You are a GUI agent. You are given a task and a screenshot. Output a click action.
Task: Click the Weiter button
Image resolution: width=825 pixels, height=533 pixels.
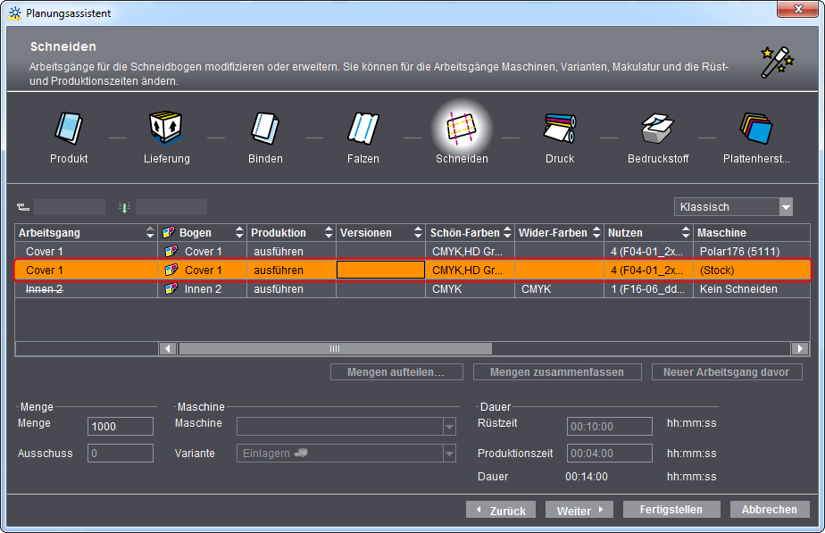click(x=579, y=510)
